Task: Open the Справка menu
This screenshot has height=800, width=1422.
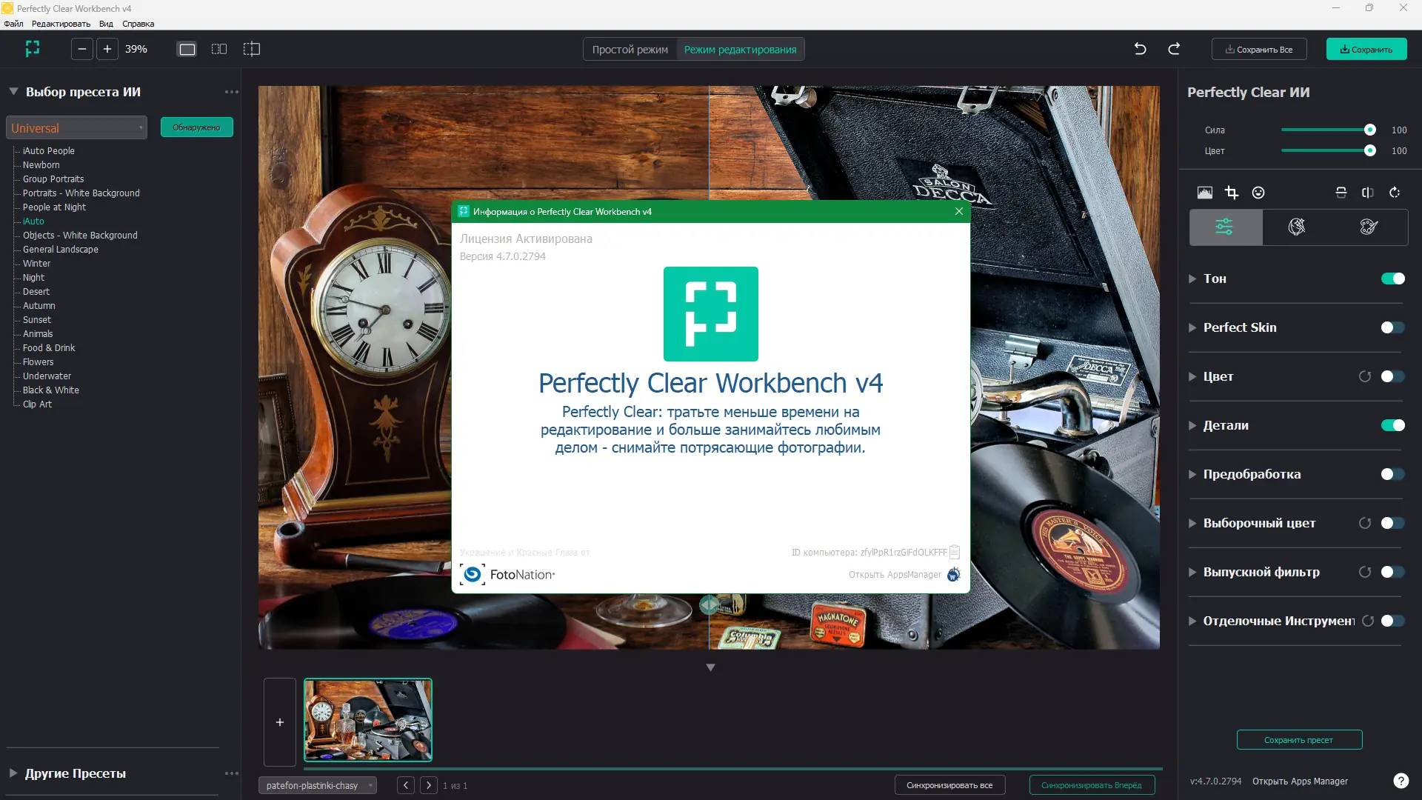Action: click(x=138, y=24)
